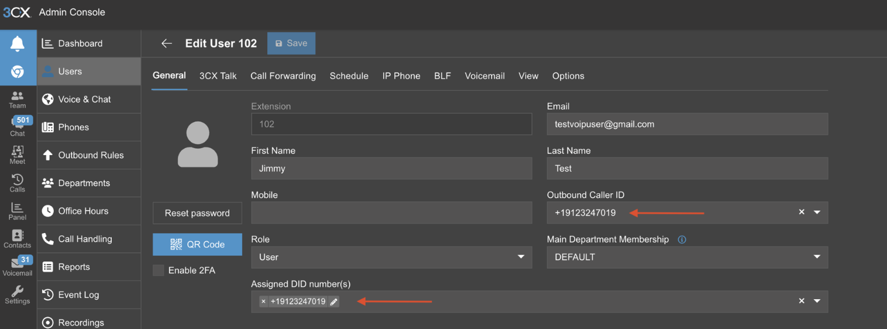Open the Outbound Caller ID dropdown arrow
Screen dimensions: 887x329
coord(817,213)
